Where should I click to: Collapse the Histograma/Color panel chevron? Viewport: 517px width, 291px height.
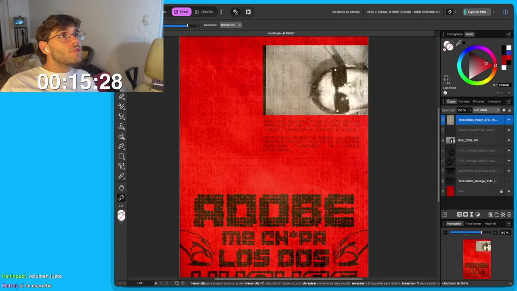click(x=509, y=34)
